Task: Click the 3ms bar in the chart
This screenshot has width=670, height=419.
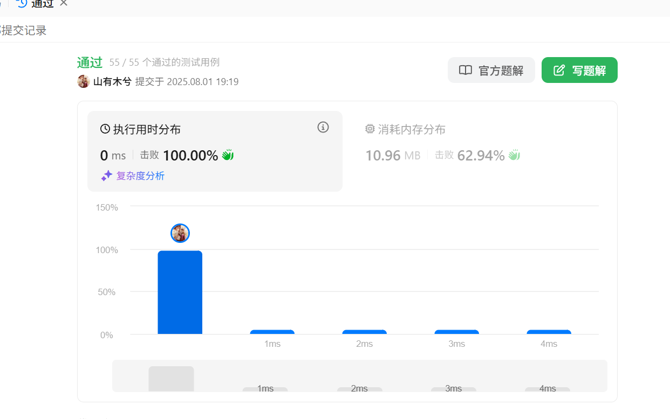Action: [457, 332]
